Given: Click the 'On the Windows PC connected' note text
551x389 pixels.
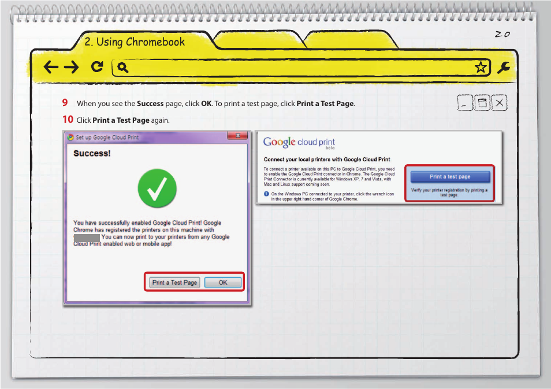Looking at the screenshot, I should coord(332,197).
